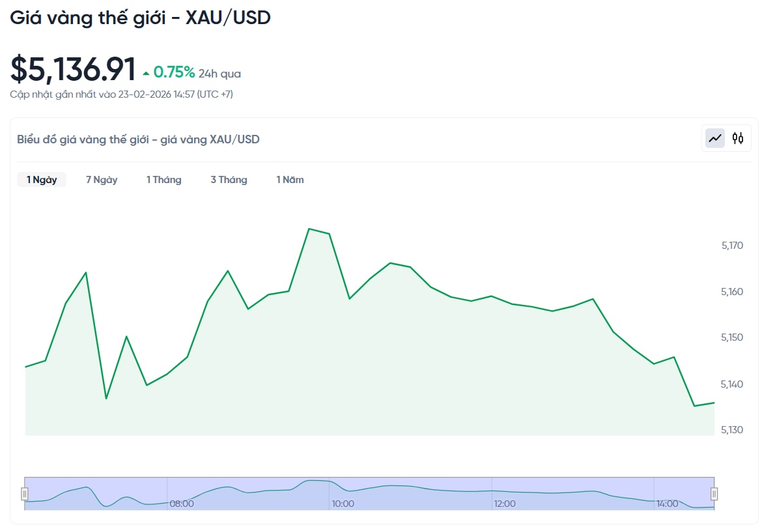Click the 5,130 price axis label
The width and height of the screenshot is (762, 529).
pyautogui.click(x=732, y=430)
